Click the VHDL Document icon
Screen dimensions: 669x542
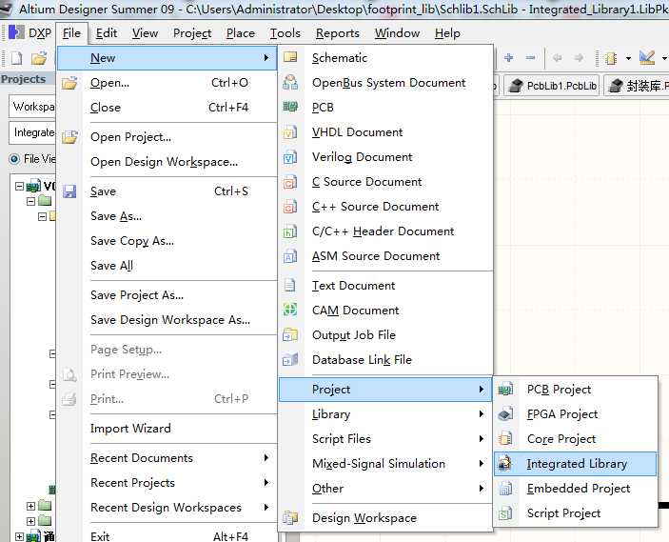point(290,132)
